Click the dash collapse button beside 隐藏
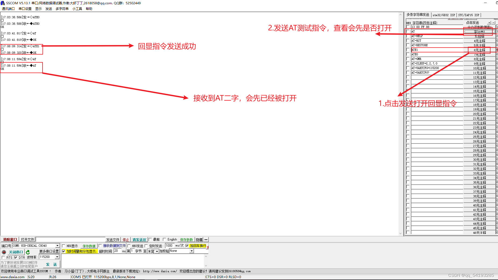The width and height of the screenshot is (498, 280). point(206,239)
